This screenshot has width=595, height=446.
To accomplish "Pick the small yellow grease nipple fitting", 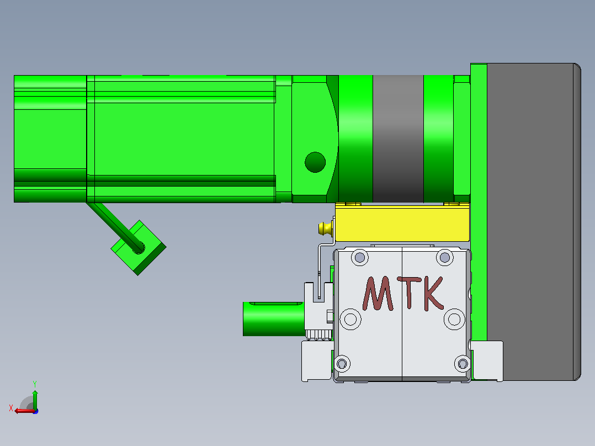I will point(326,228).
